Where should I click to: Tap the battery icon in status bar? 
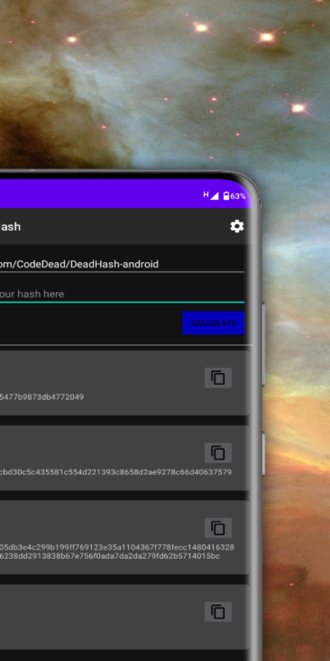pos(226,196)
